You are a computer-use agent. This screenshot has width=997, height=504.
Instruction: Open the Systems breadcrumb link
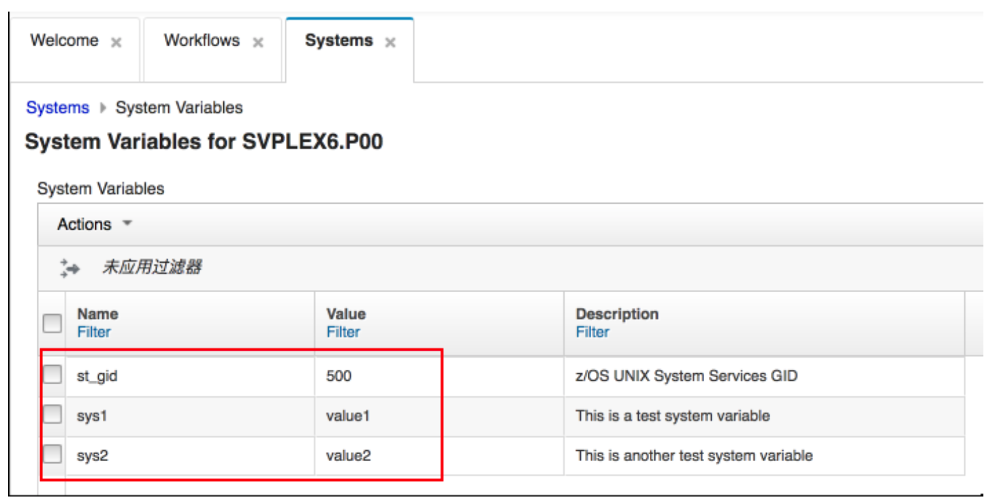tap(57, 107)
